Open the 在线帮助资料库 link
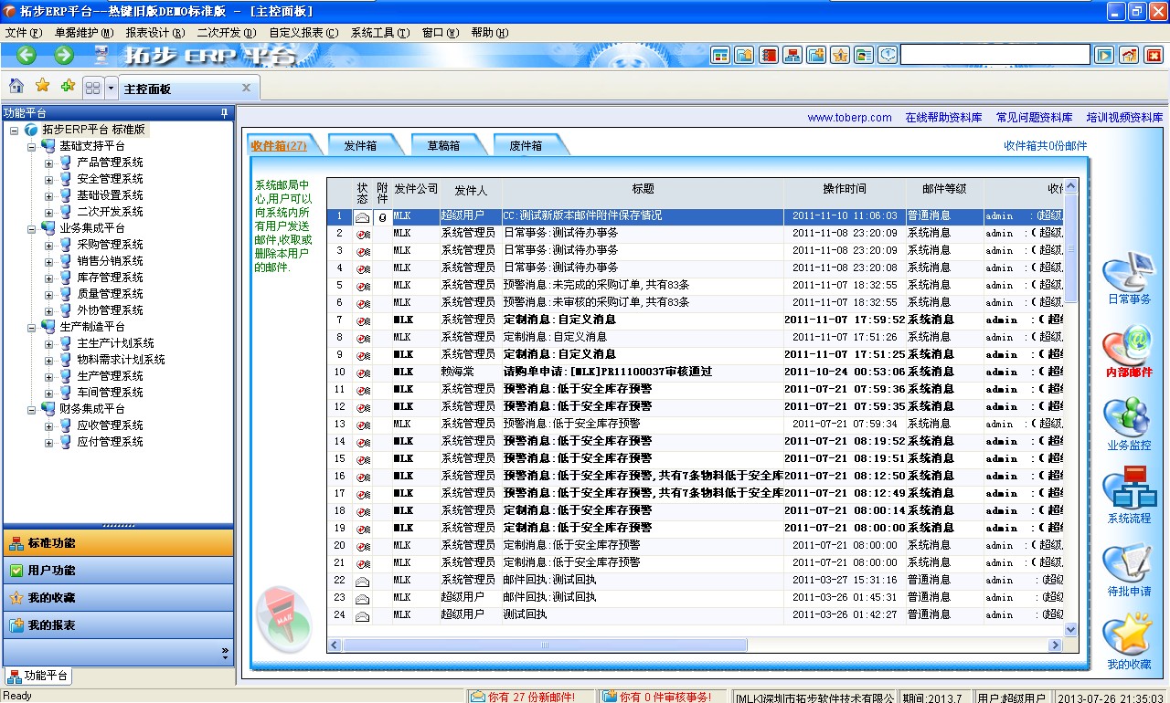The width and height of the screenshot is (1170, 703). [x=943, y=118]
